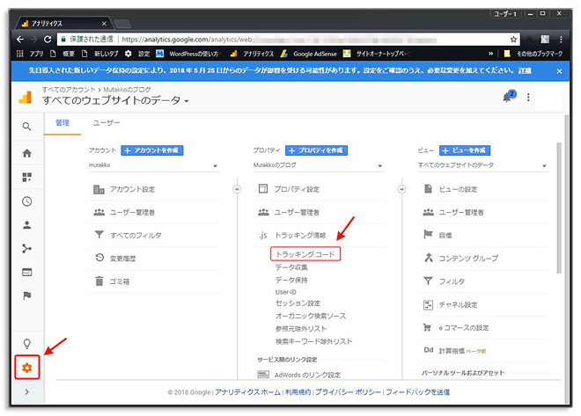Open 参照元除外リスト
This screenshot has height=416, width=581.
coord(301,329)
